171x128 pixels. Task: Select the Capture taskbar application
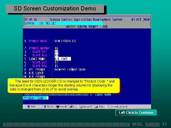(x=86, y=107)
